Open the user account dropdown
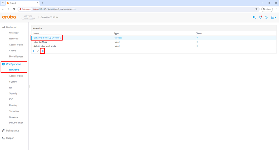 [273, 17]
